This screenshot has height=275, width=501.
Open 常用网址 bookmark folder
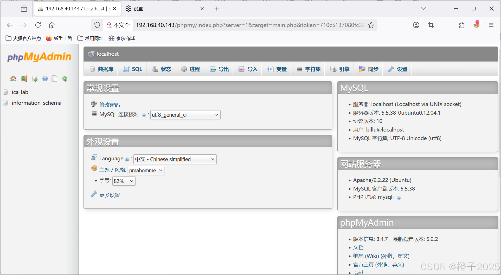91,38
